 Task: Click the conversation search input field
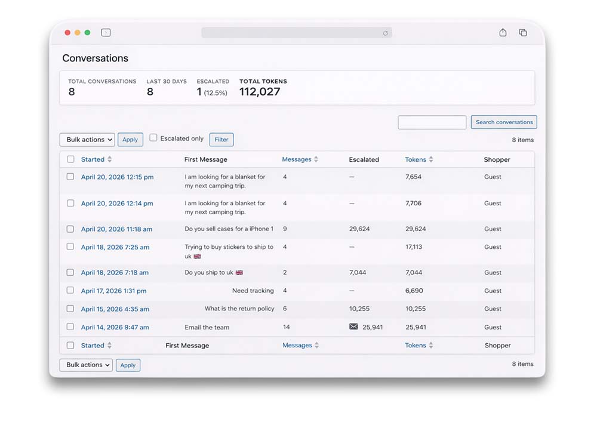[x=432, y=122]
